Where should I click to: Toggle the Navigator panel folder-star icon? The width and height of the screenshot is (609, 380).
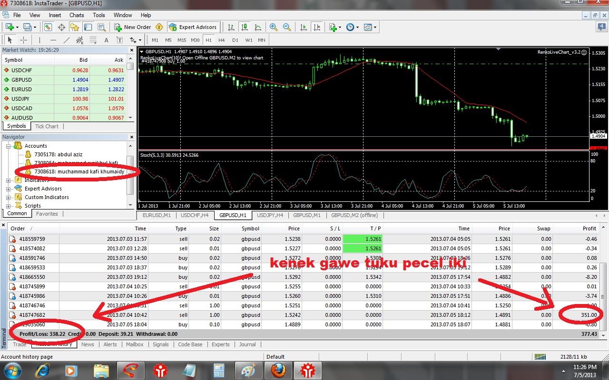click(x=75, y=27)
